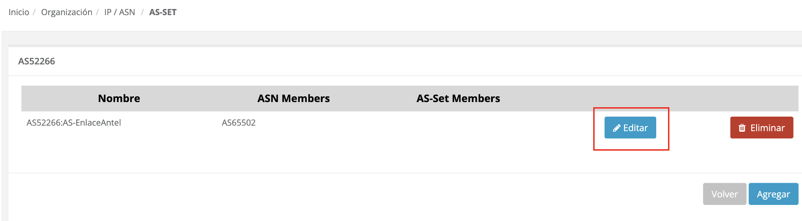Select the AS52266:AS-EnlaceAntel name cell
Viewport: 802px width, 221px height.
pos(74,123)
